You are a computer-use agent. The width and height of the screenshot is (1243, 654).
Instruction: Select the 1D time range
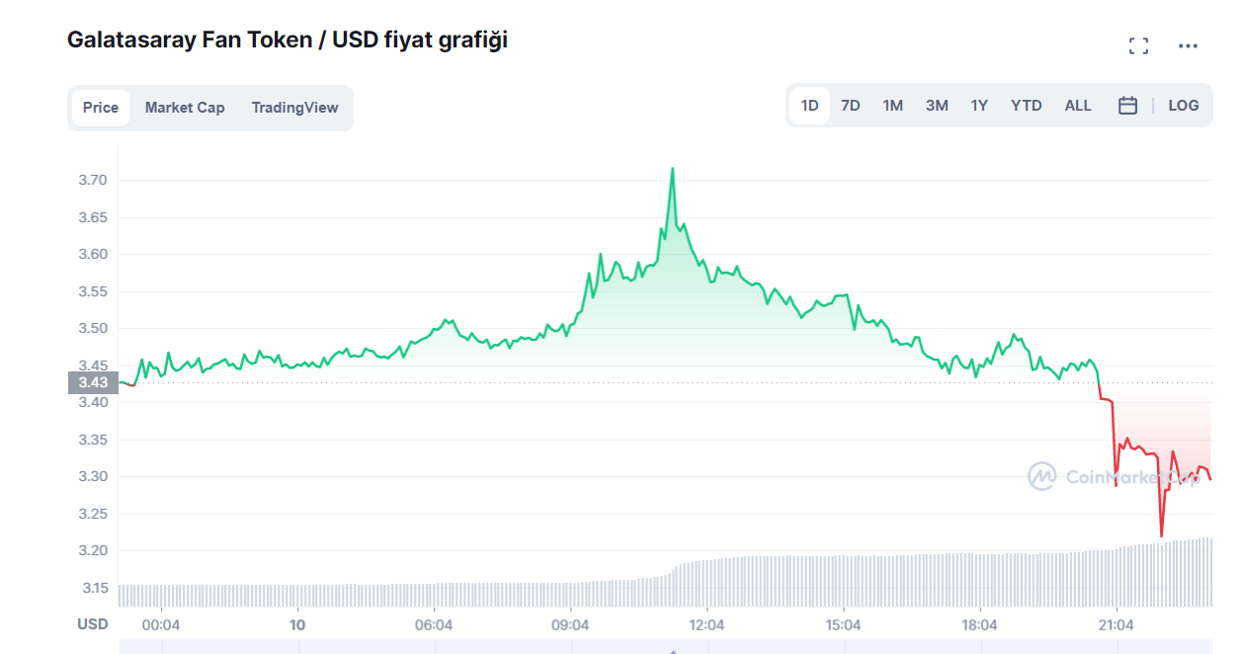pos(809,106)
